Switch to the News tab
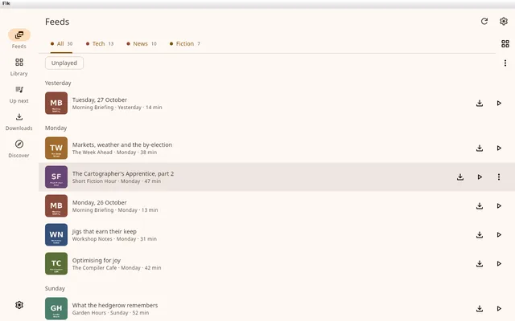 point(142,44)
